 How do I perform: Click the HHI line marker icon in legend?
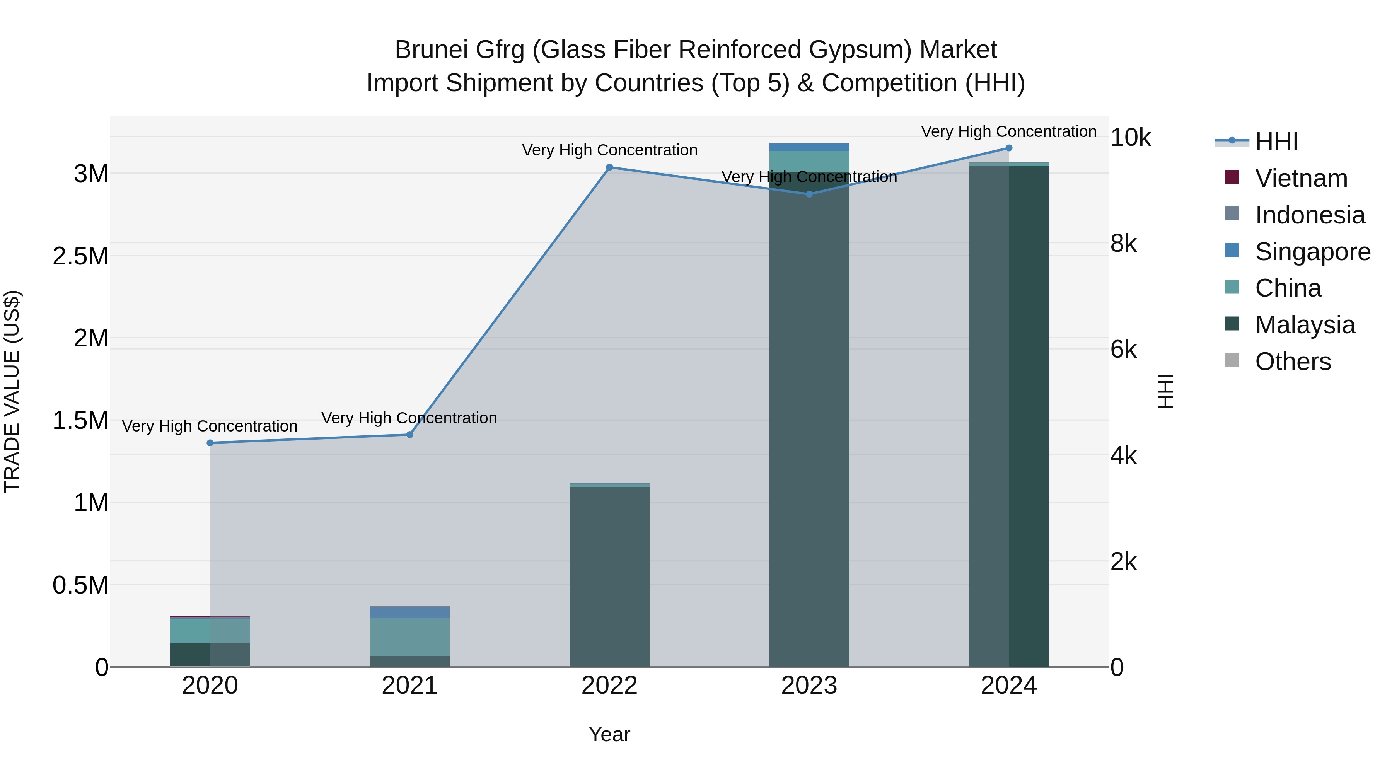[x=1232, y=140]
